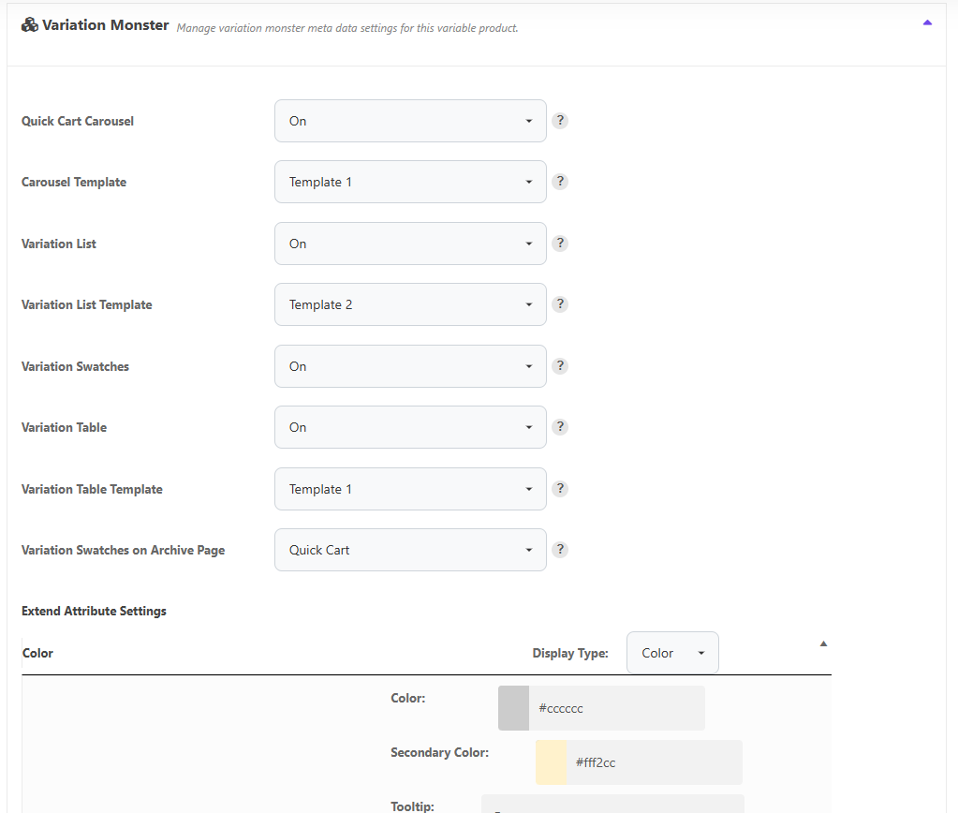Click the Manage variation monster description text
This screenshot has width=958, height=813.
[347, 28]
